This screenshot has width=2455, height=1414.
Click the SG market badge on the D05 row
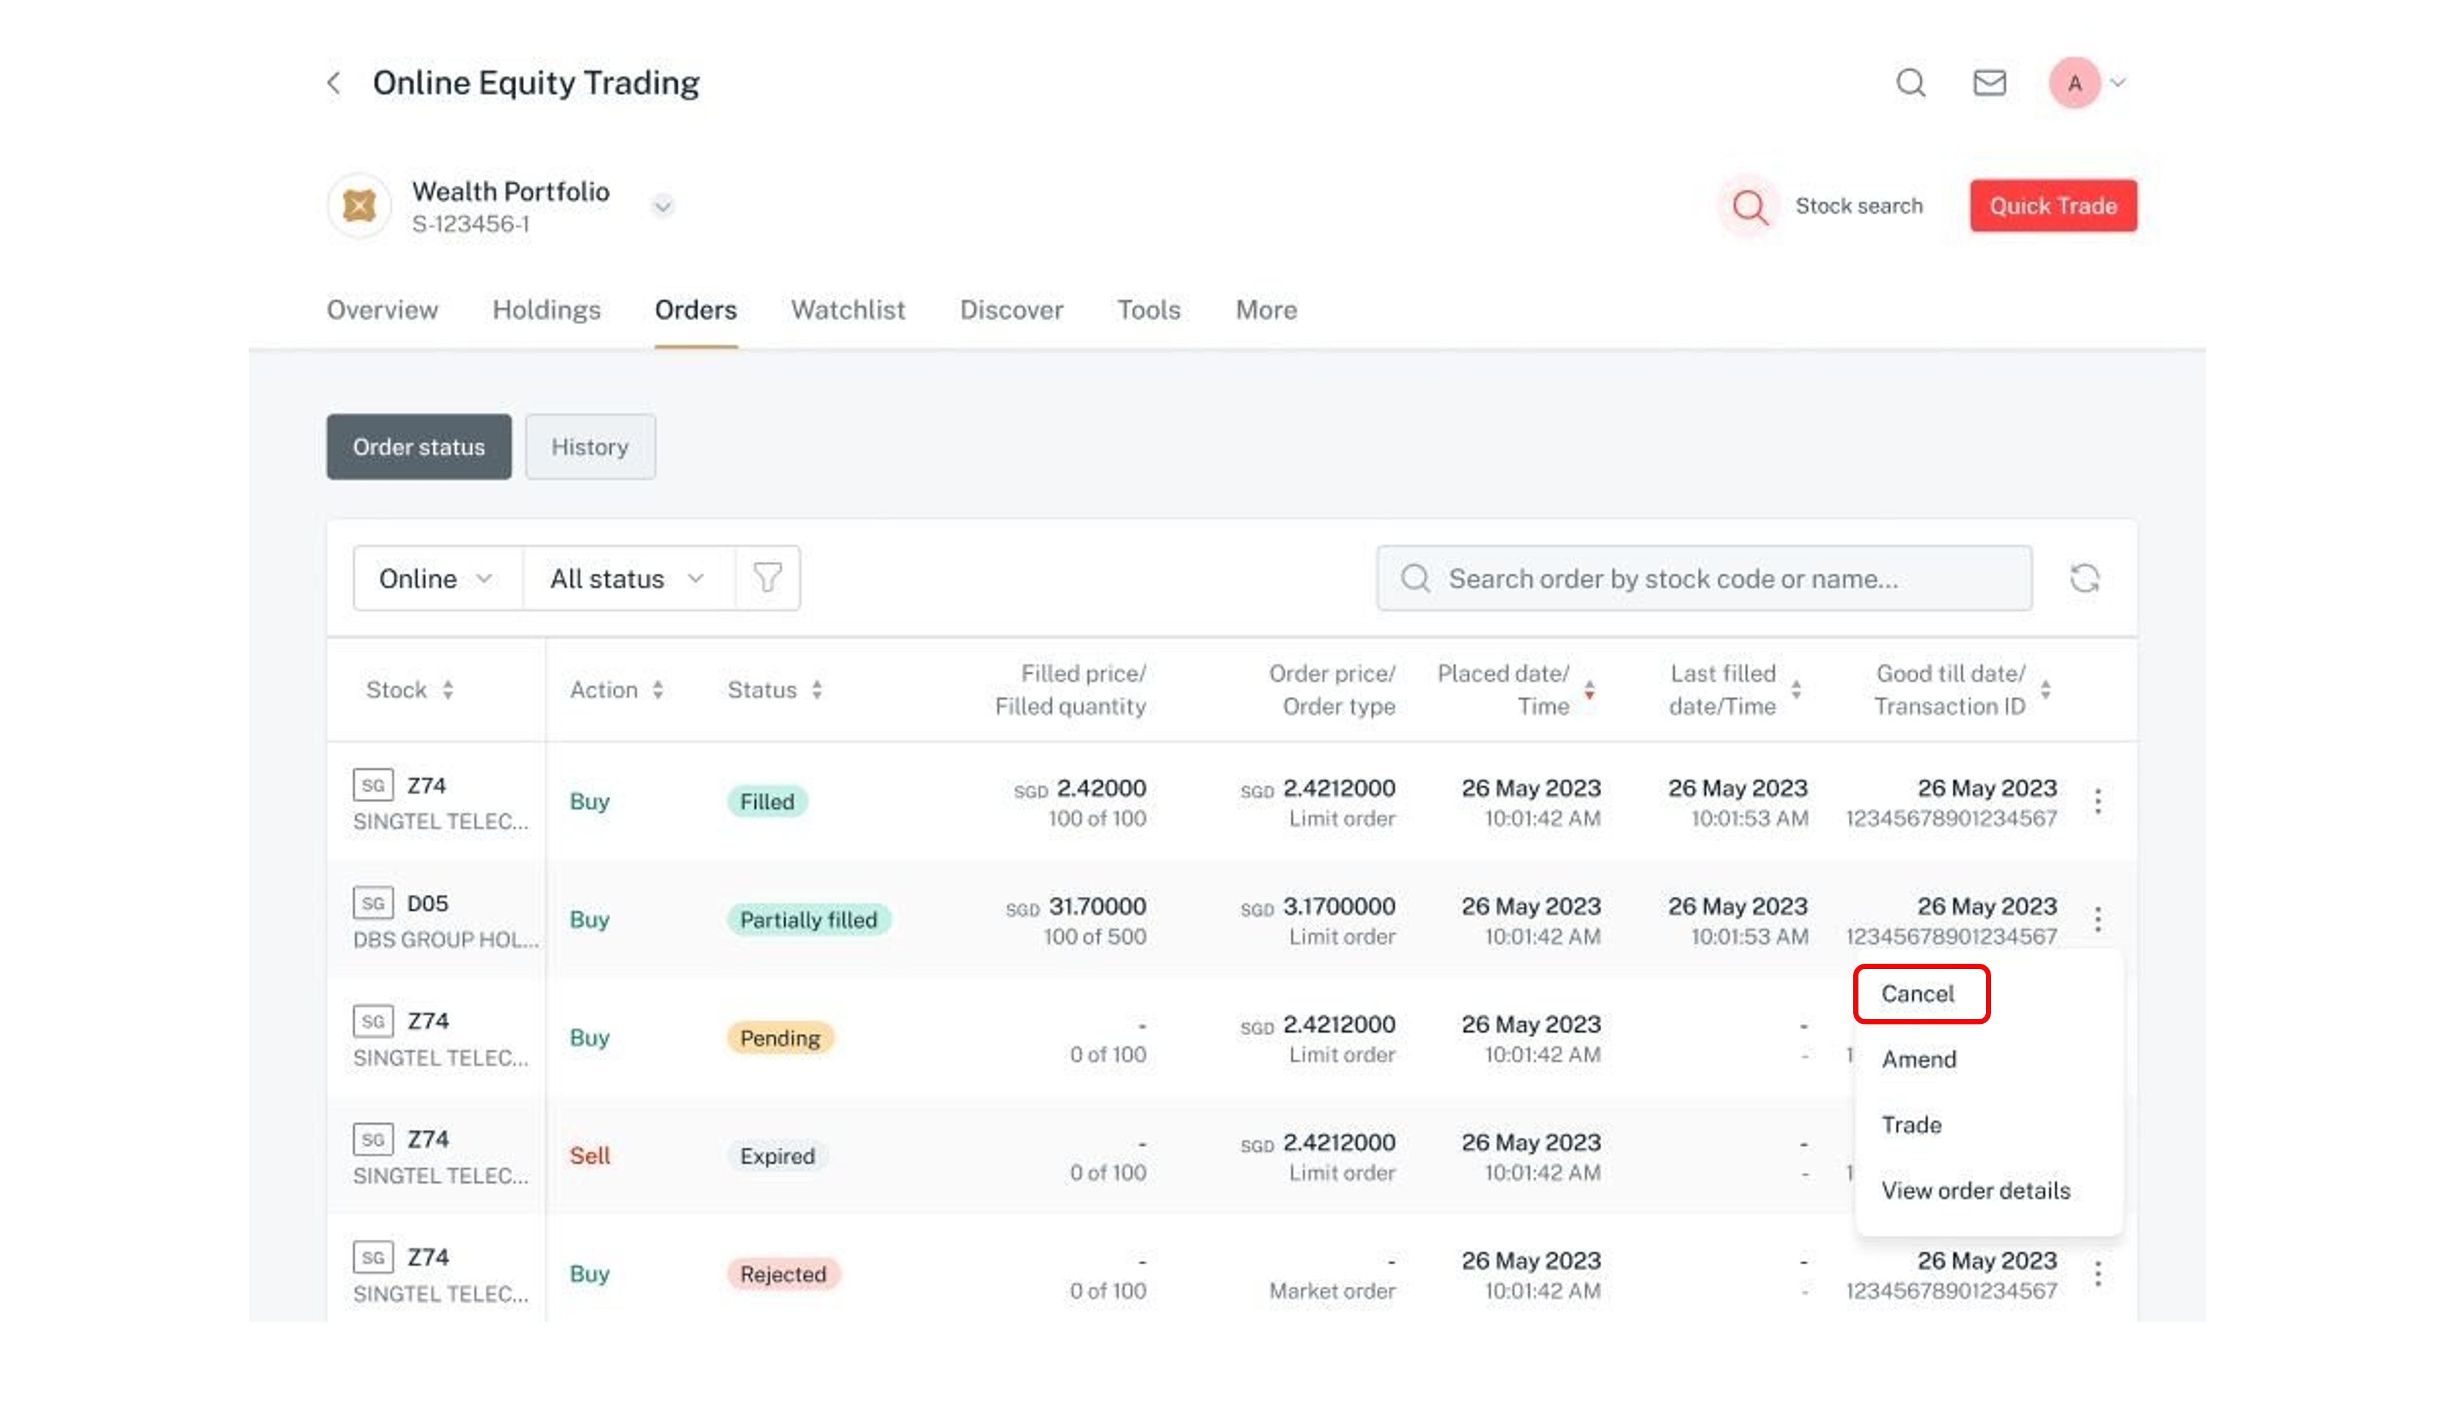[373, 903]
